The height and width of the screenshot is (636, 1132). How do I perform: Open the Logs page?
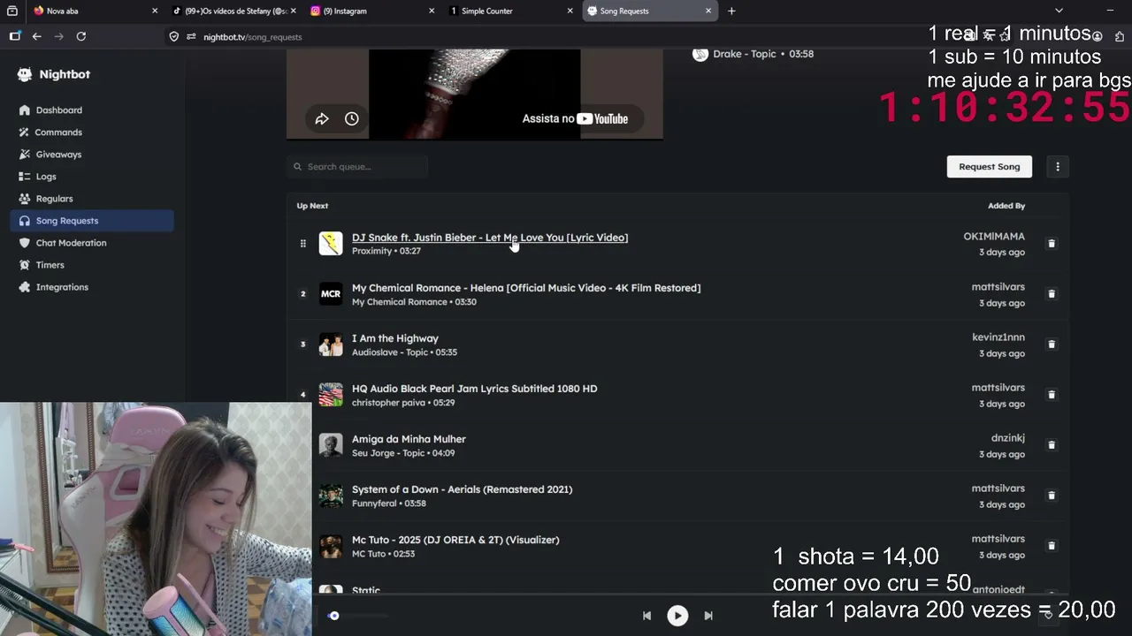click(x=46, y=177)
